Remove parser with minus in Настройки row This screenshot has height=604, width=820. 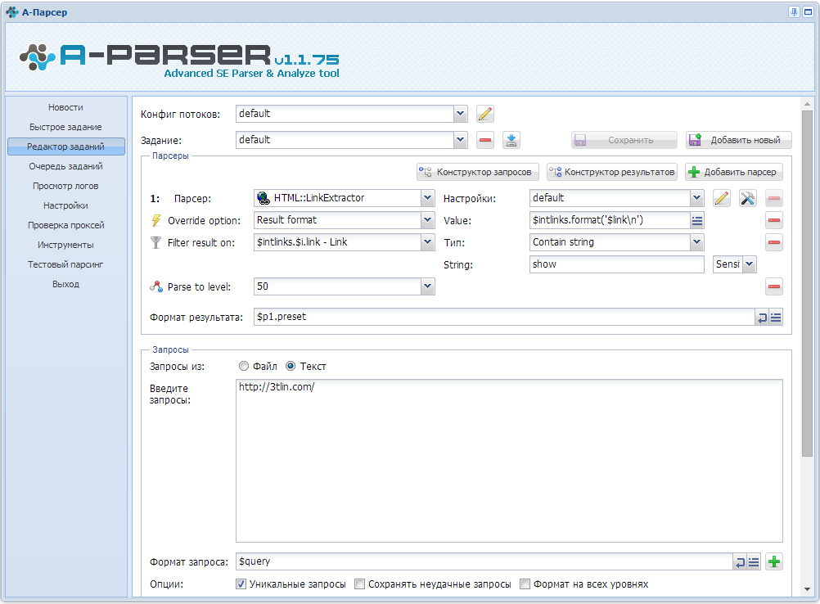[774, 198]
